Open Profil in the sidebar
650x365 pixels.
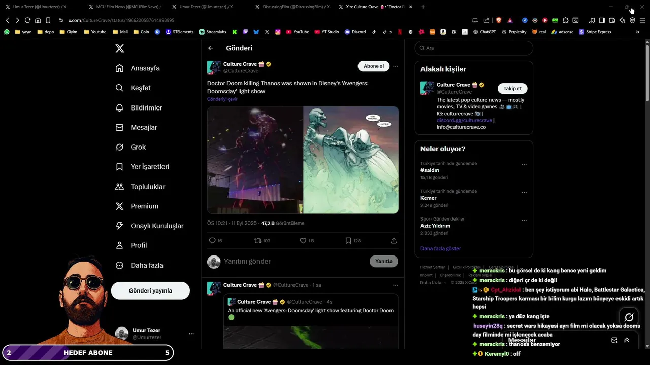click(131, 245)
